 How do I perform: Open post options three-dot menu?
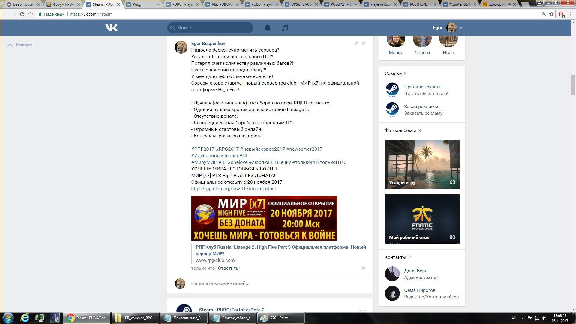363,310
